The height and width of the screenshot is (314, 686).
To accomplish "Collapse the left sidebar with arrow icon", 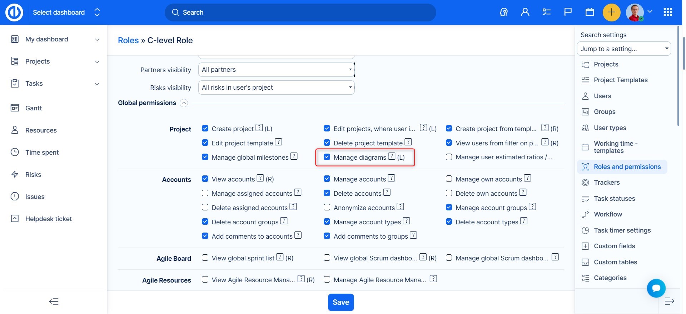I will 54,301.
